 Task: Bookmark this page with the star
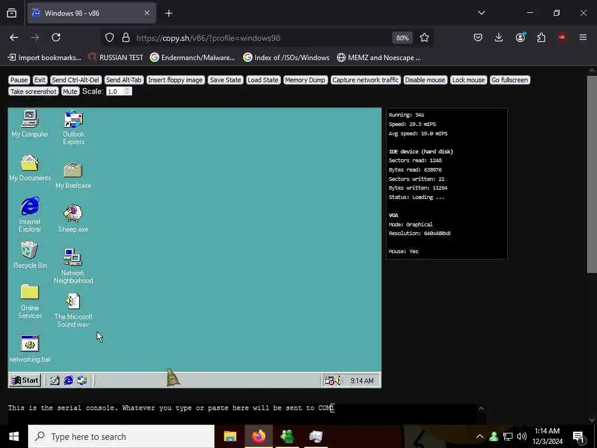[x=424, y=37]
